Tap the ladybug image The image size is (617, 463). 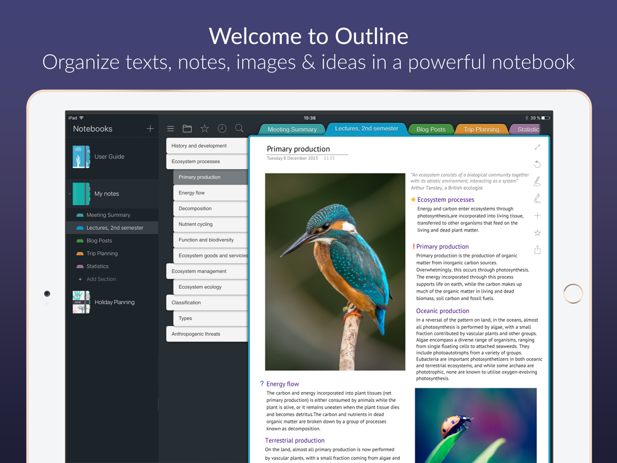click(476, 425)
